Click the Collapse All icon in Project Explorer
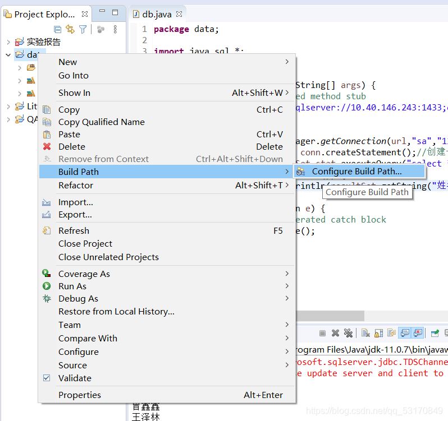The width and height of the screenshot is (448, 421). click(x=57, y=29)
